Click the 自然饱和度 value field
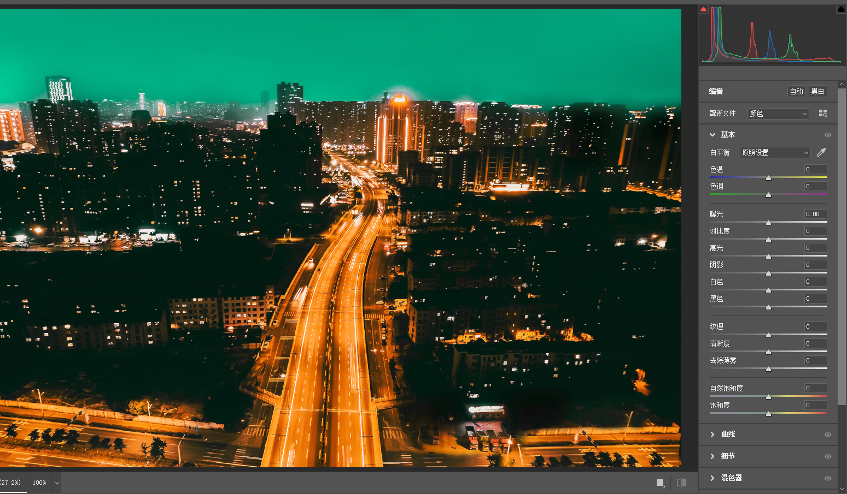The image size is (847, 494). click(x=815, y=388)
